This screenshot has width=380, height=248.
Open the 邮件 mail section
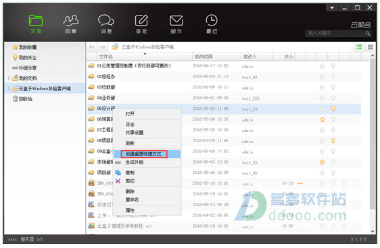[x=176, y=24]
